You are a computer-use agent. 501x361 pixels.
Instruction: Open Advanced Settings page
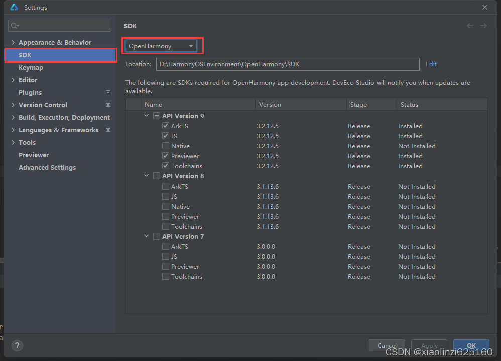point(47,167)
